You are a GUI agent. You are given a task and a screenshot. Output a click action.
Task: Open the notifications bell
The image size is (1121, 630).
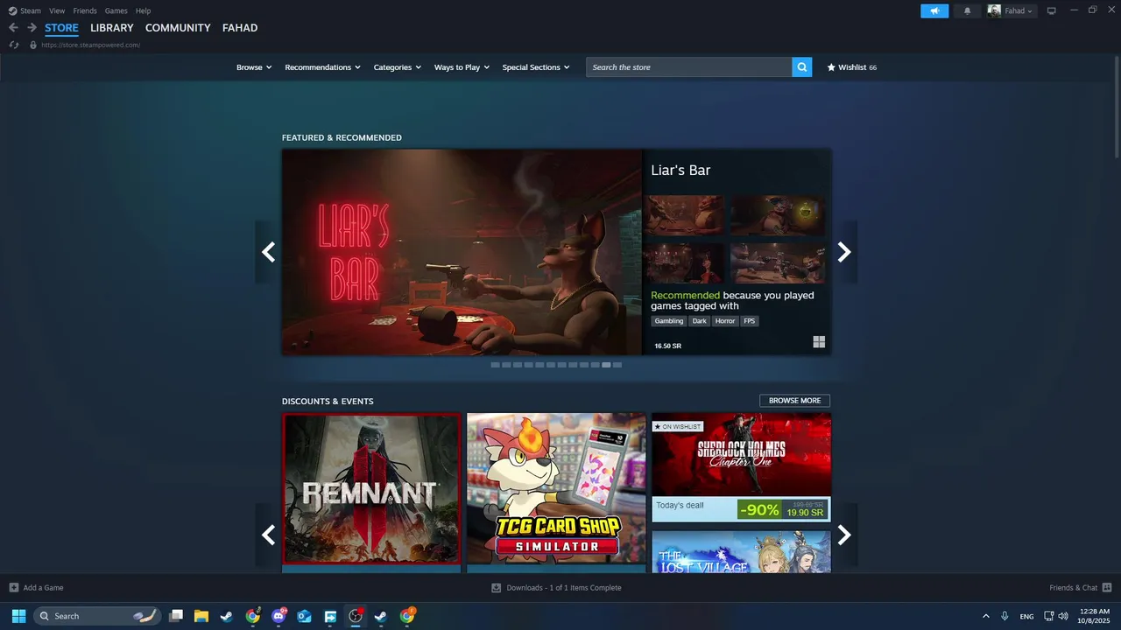(x=968, y=10)
